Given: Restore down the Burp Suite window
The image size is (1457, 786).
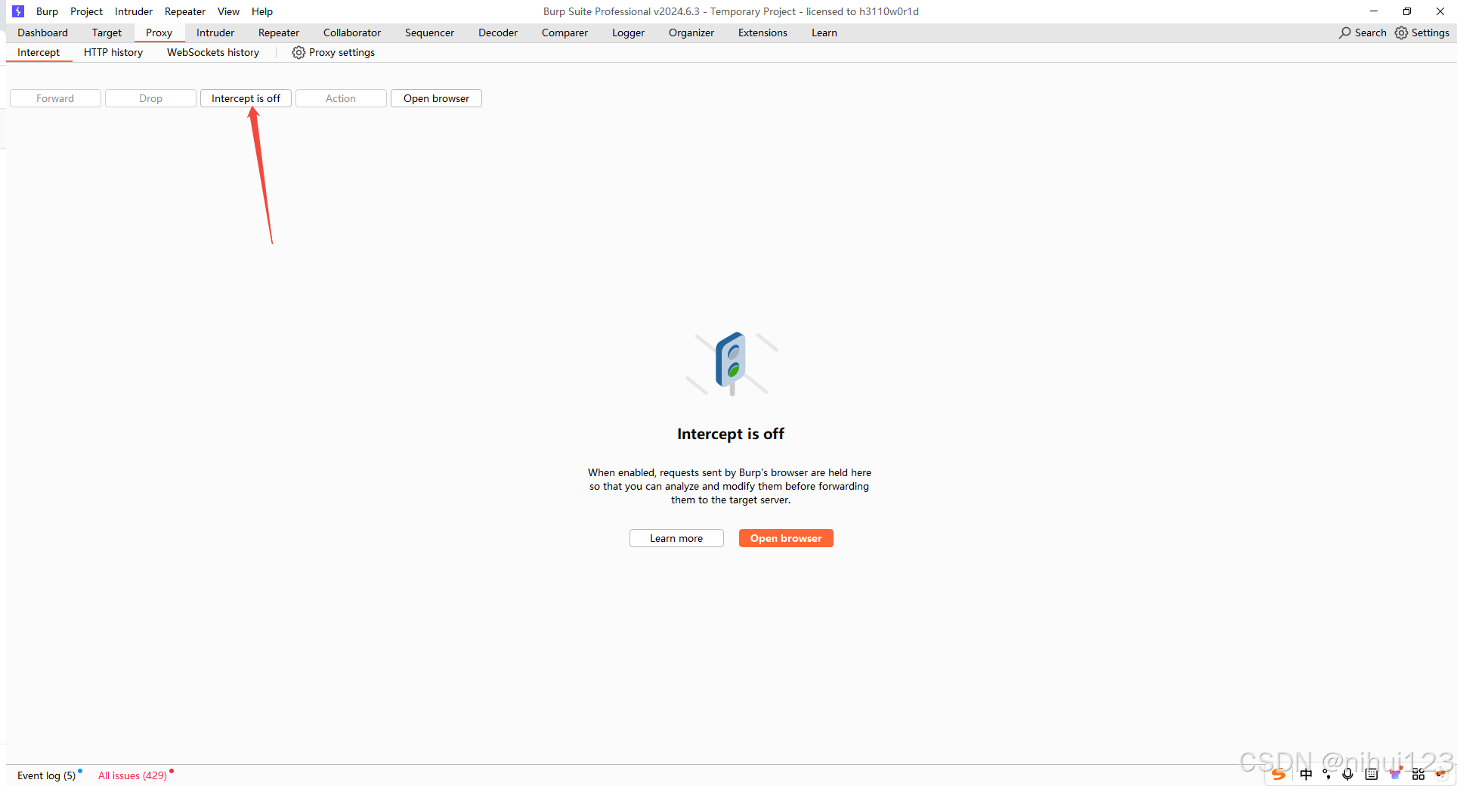Looking at the screenshot, I should click(x=1407, y=11).
